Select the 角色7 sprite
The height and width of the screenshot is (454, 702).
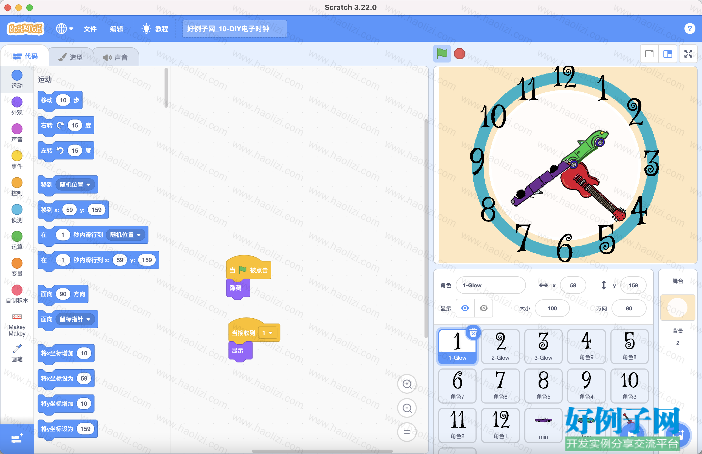click(457, 386)
